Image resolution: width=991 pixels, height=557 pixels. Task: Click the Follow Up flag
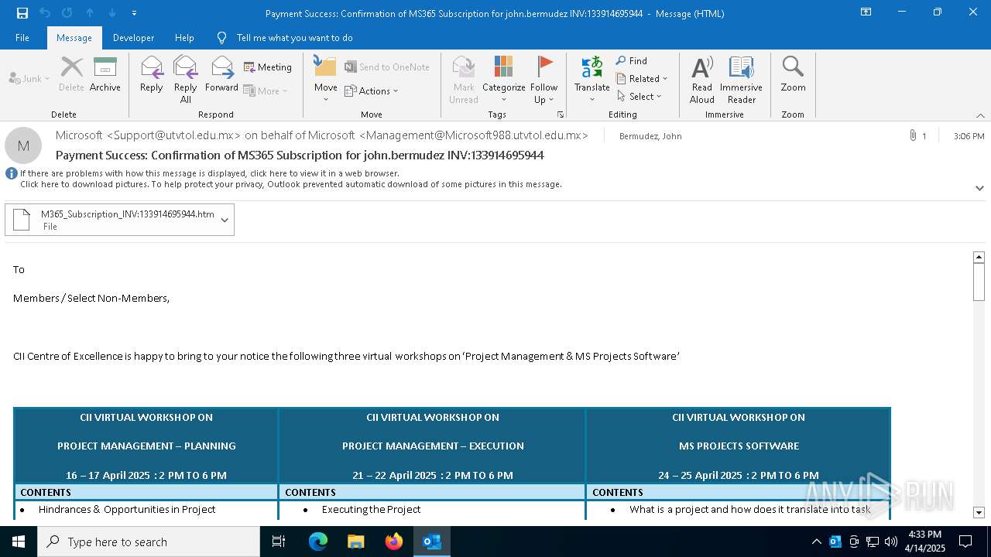point(544,80)
